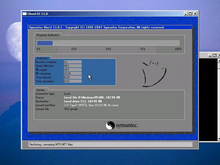This screenshot has width=220, height=165.
Task: Click the Source label in Details
Action: click(39, 97)
